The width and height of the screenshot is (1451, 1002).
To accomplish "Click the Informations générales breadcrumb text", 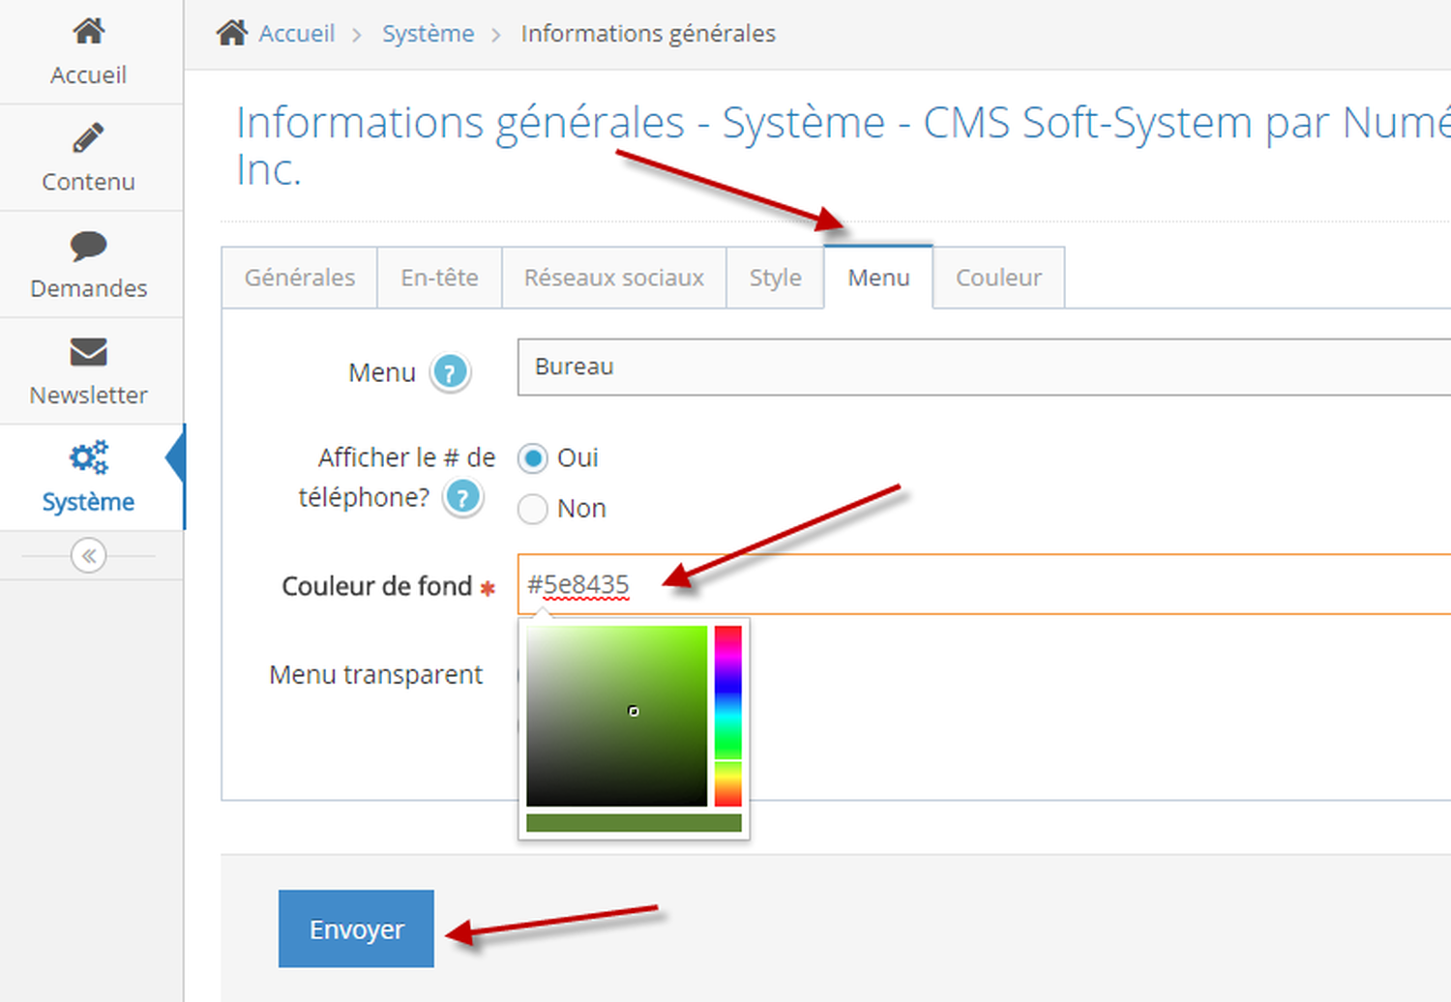I will point(648,34).
